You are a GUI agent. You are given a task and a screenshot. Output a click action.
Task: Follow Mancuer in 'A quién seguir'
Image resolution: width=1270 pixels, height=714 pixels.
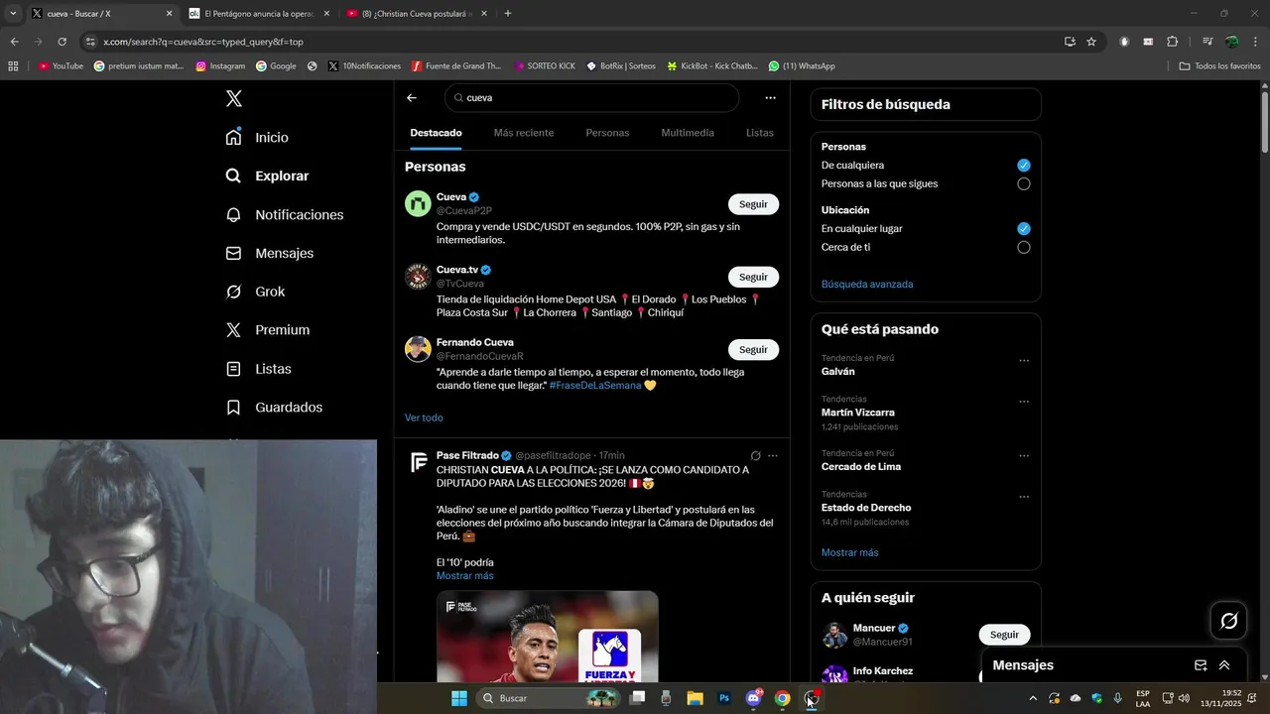[1004, 635]
